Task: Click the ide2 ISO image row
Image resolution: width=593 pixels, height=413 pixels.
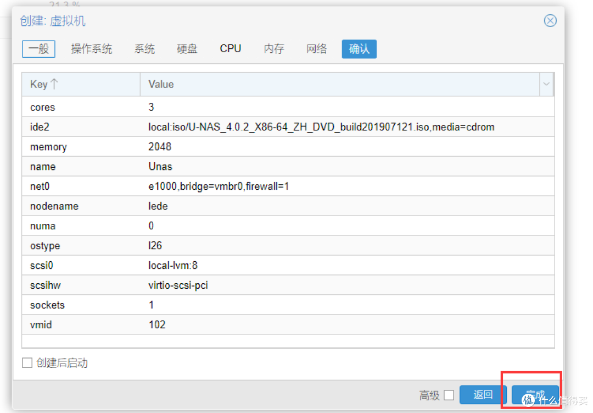Action: pyautogui.click(x=220, y=126)
